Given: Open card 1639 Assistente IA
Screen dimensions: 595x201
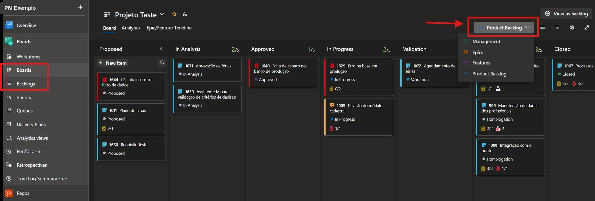Looking at the screenshot, I should tap(207, 99).
